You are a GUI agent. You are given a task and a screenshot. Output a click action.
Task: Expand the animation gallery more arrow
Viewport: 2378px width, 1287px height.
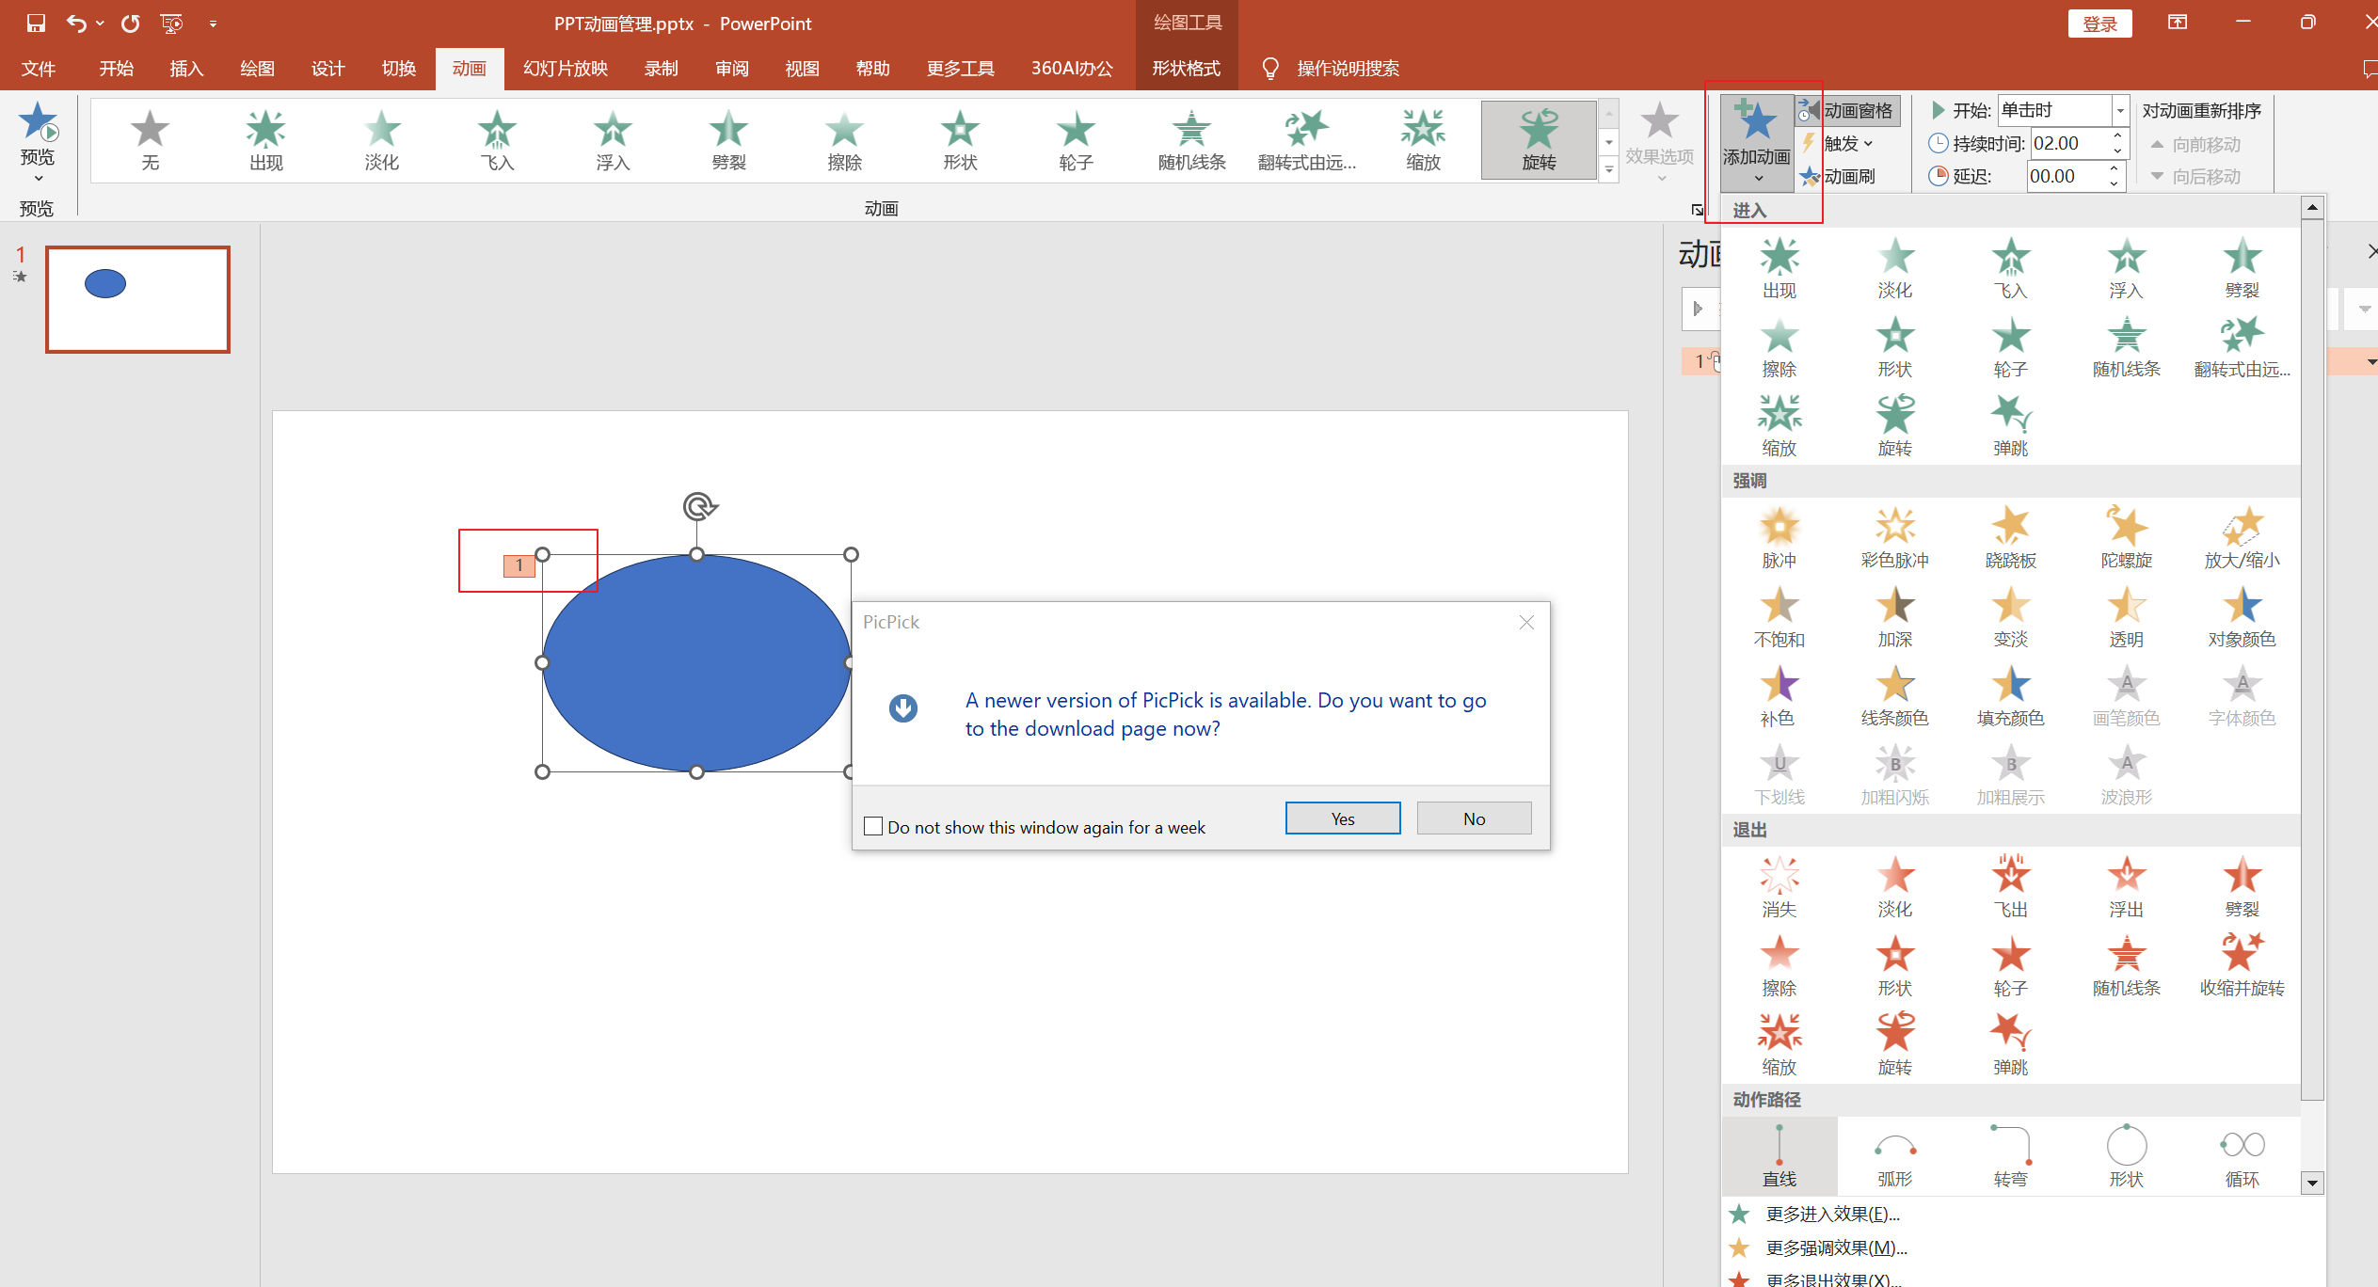click(1609, 171)
